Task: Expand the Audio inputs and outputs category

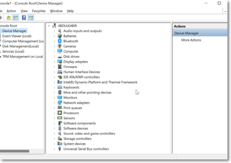Action: [x=54, y=31]
